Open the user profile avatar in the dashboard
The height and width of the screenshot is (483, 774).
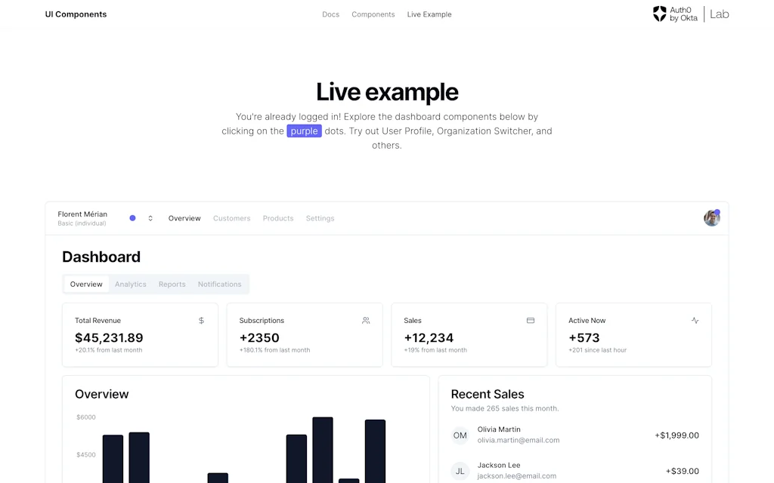click(x=711, y=217)
